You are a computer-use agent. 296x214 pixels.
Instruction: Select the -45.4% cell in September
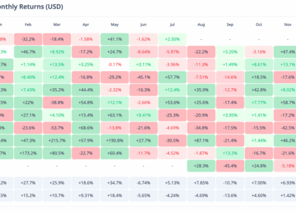(x=230, y=166)
